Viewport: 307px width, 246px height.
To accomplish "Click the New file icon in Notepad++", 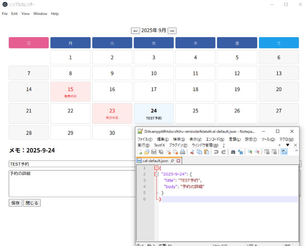I will pyautogui.click(x=140, y=152).
